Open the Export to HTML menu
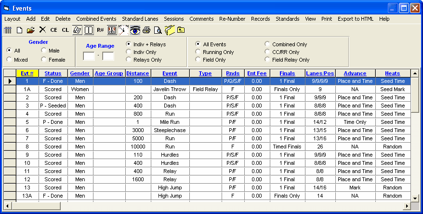Viewport: 423px width, 214px height. tap(356, 19)
